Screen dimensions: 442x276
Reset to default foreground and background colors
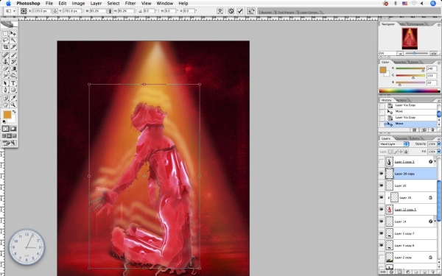pyautogui.click(x=4, y=121)
